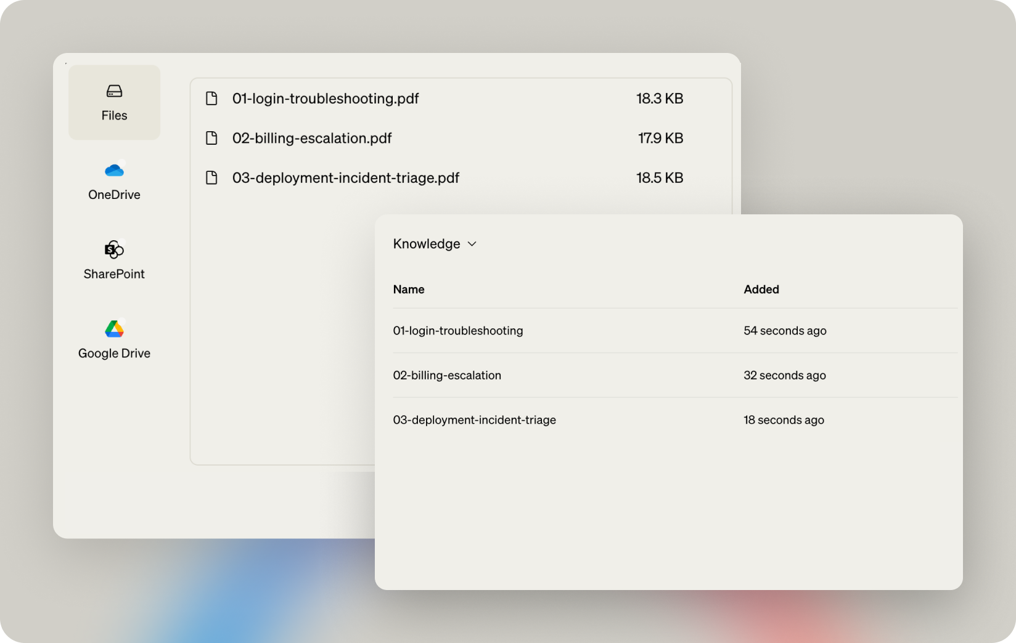Open the Google Drive triangle icon
1016x643 pixels.
coord(114,328)
